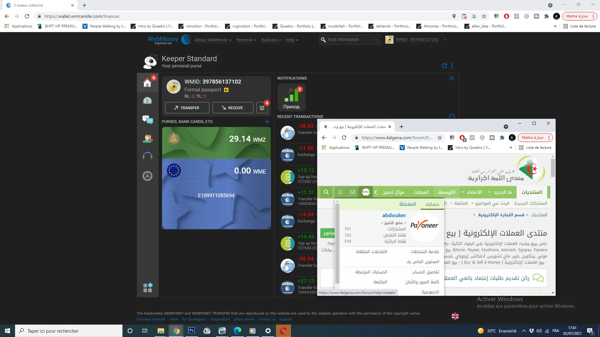The image size is (600, 337).
Task: Switch to the المفضلة tab in popup
Action: tap(407, 204)
